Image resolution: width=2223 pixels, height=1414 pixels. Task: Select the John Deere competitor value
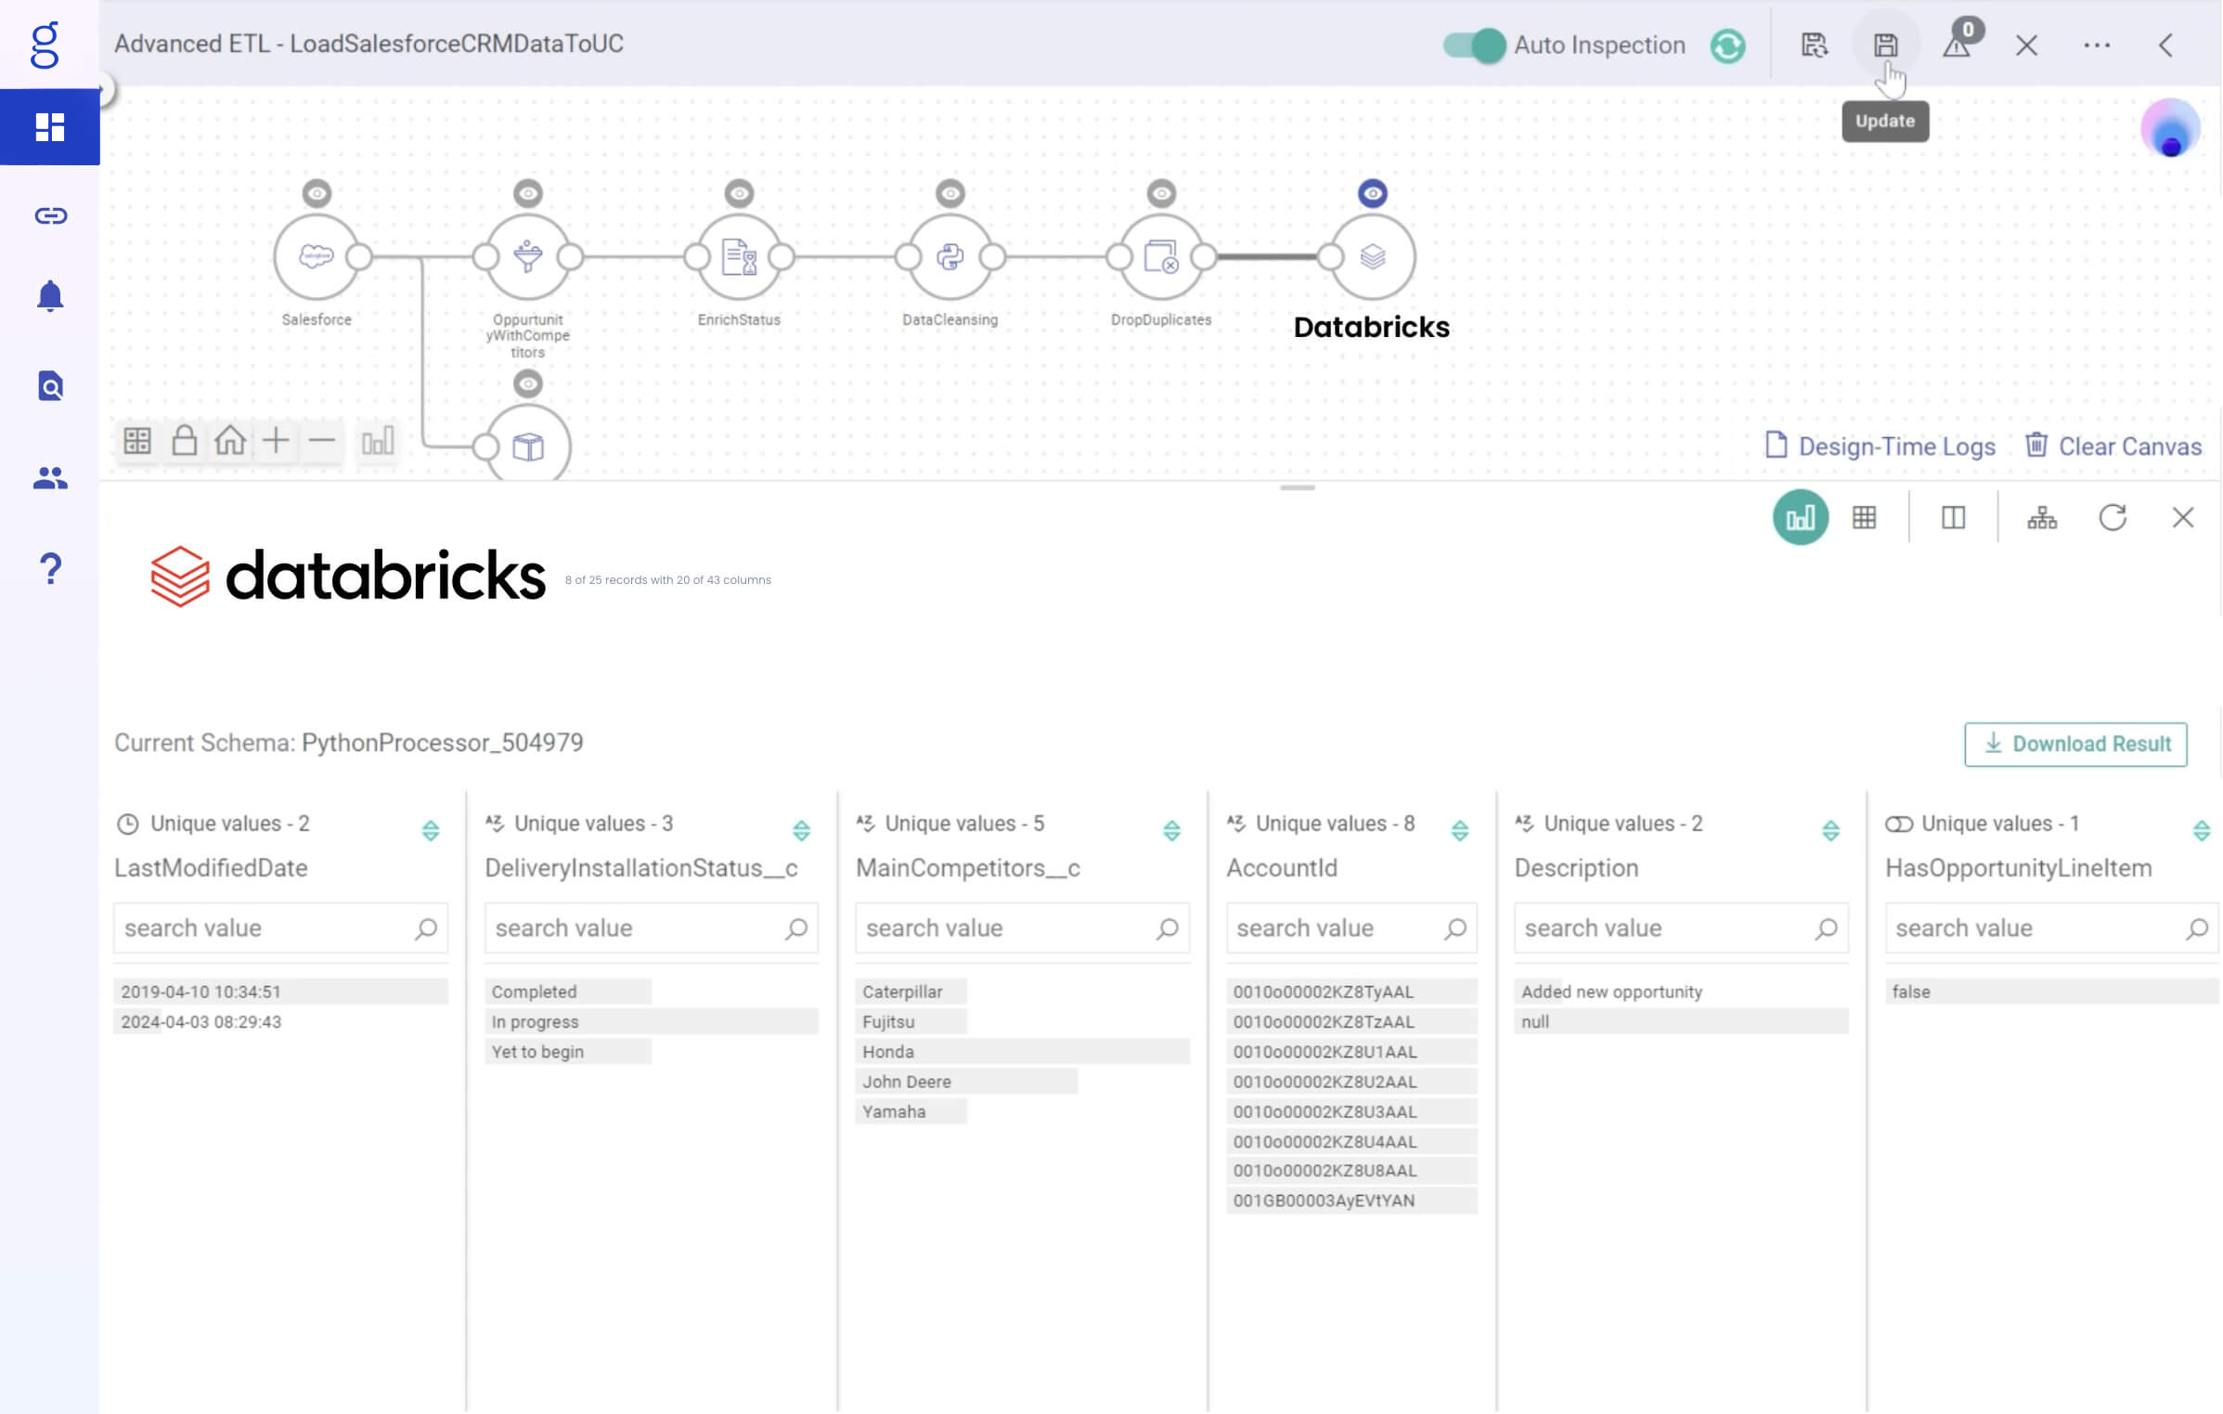[965, 1081]
